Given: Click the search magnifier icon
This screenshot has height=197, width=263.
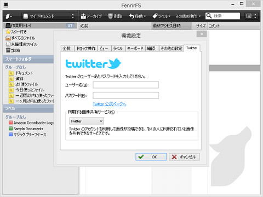Looking at the screenshot, I should point(209,16).
